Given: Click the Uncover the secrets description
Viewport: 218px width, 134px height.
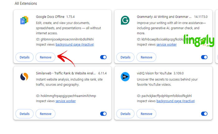Looking at the screenshot, I should tap(167, 82).
